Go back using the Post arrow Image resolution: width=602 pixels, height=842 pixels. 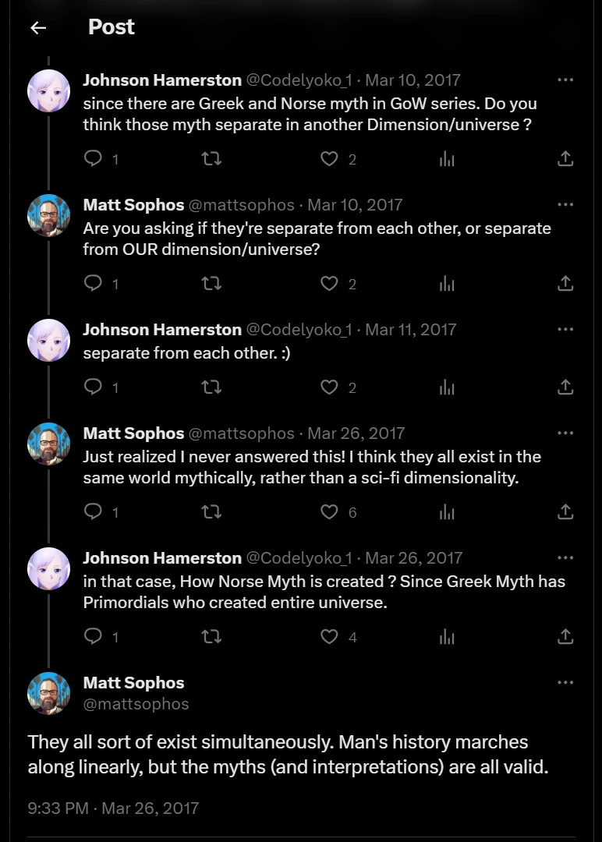[38, 28]
